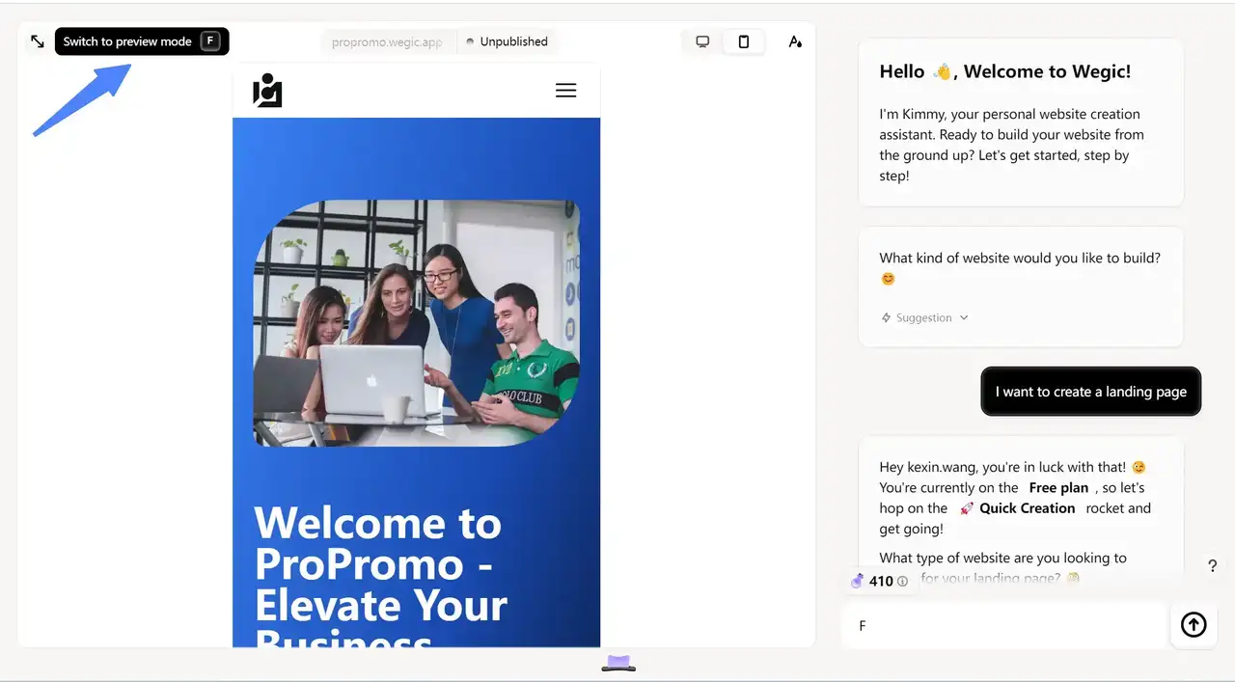Switch to mobile view
1235x682 pixels.
[x=743, y=41]
